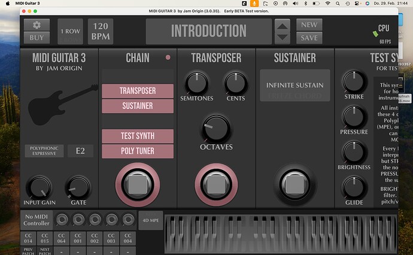
Task: Click the PREV PATCH mapping
Action: pyautogui.click(x=28, y=251)
